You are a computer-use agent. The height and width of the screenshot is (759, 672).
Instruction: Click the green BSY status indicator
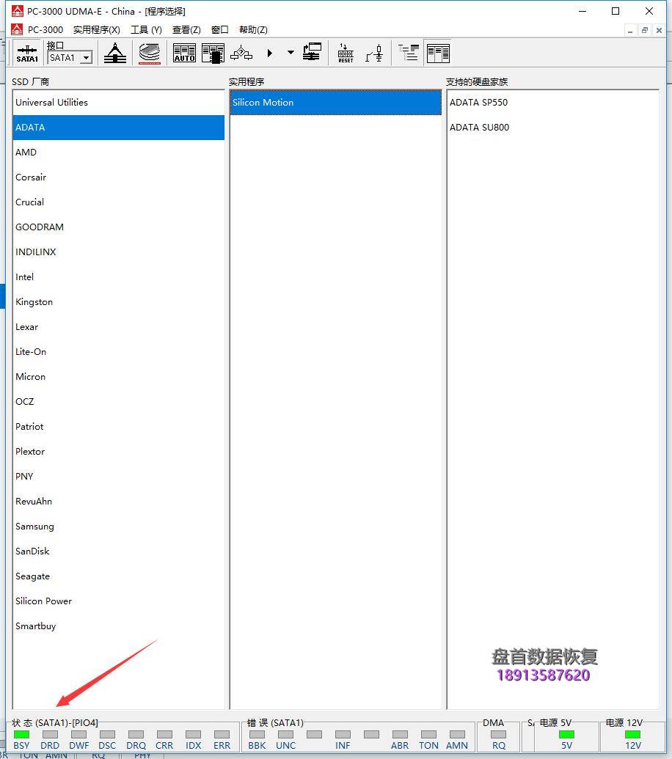(21, 734)
